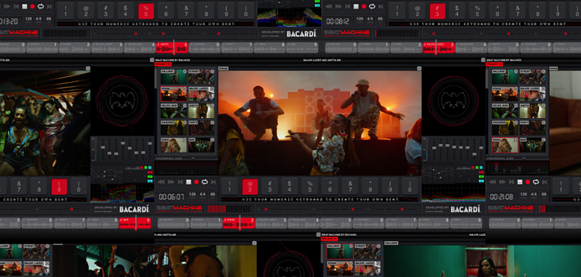The image size is (581, 277).
Task: Select ANITTA clip 5 in 00:06:07 timeline
Action: tap(336, 223)
